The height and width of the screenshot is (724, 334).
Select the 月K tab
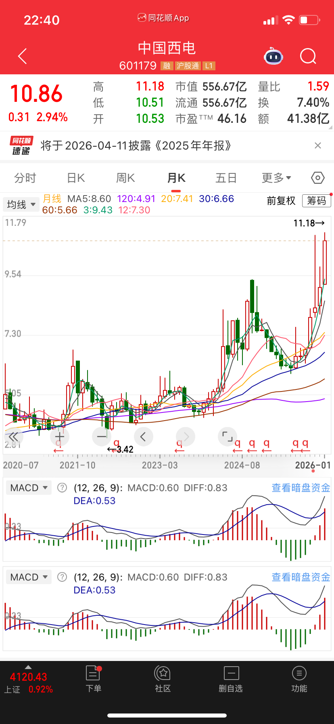176,178
